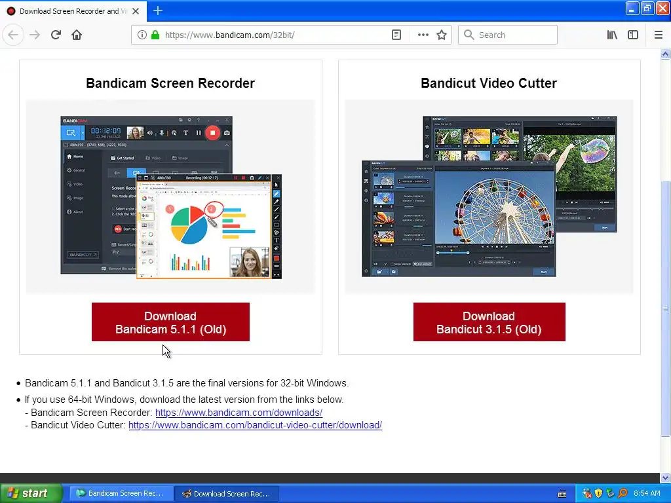671x503 pixels.
Task: Click the orange magnifier tray icon
Action: (x=623, y=493)
